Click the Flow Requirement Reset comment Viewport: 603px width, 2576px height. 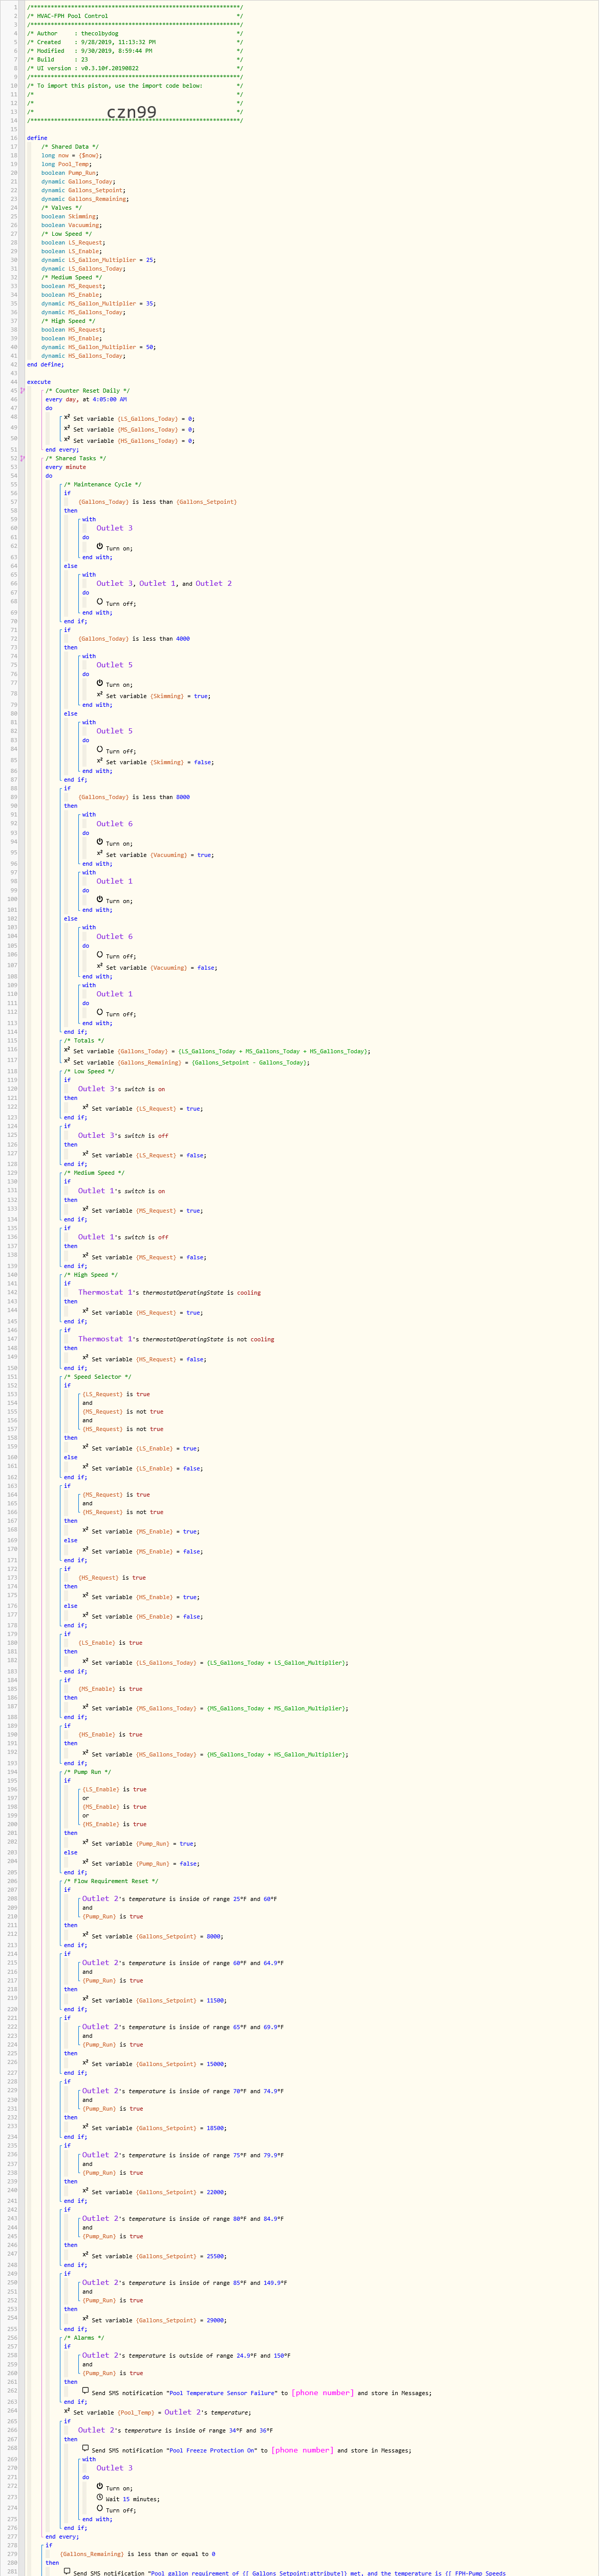(111, 1881)
